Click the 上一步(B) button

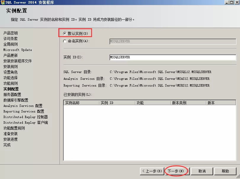coord(152,171)
